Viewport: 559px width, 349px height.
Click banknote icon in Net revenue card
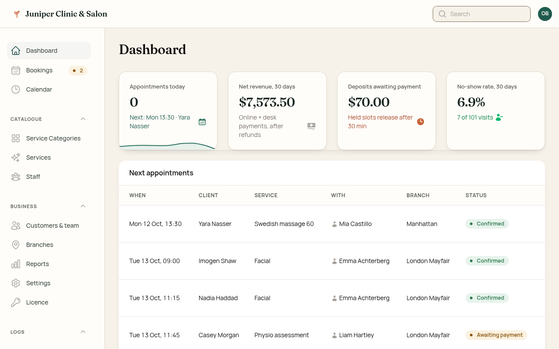[x=311, y=126]
